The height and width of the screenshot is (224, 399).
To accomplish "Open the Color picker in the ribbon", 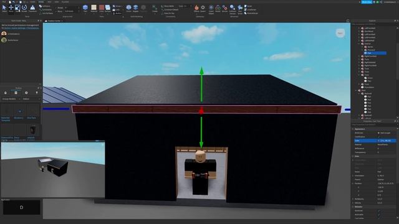I will [102, 8].
